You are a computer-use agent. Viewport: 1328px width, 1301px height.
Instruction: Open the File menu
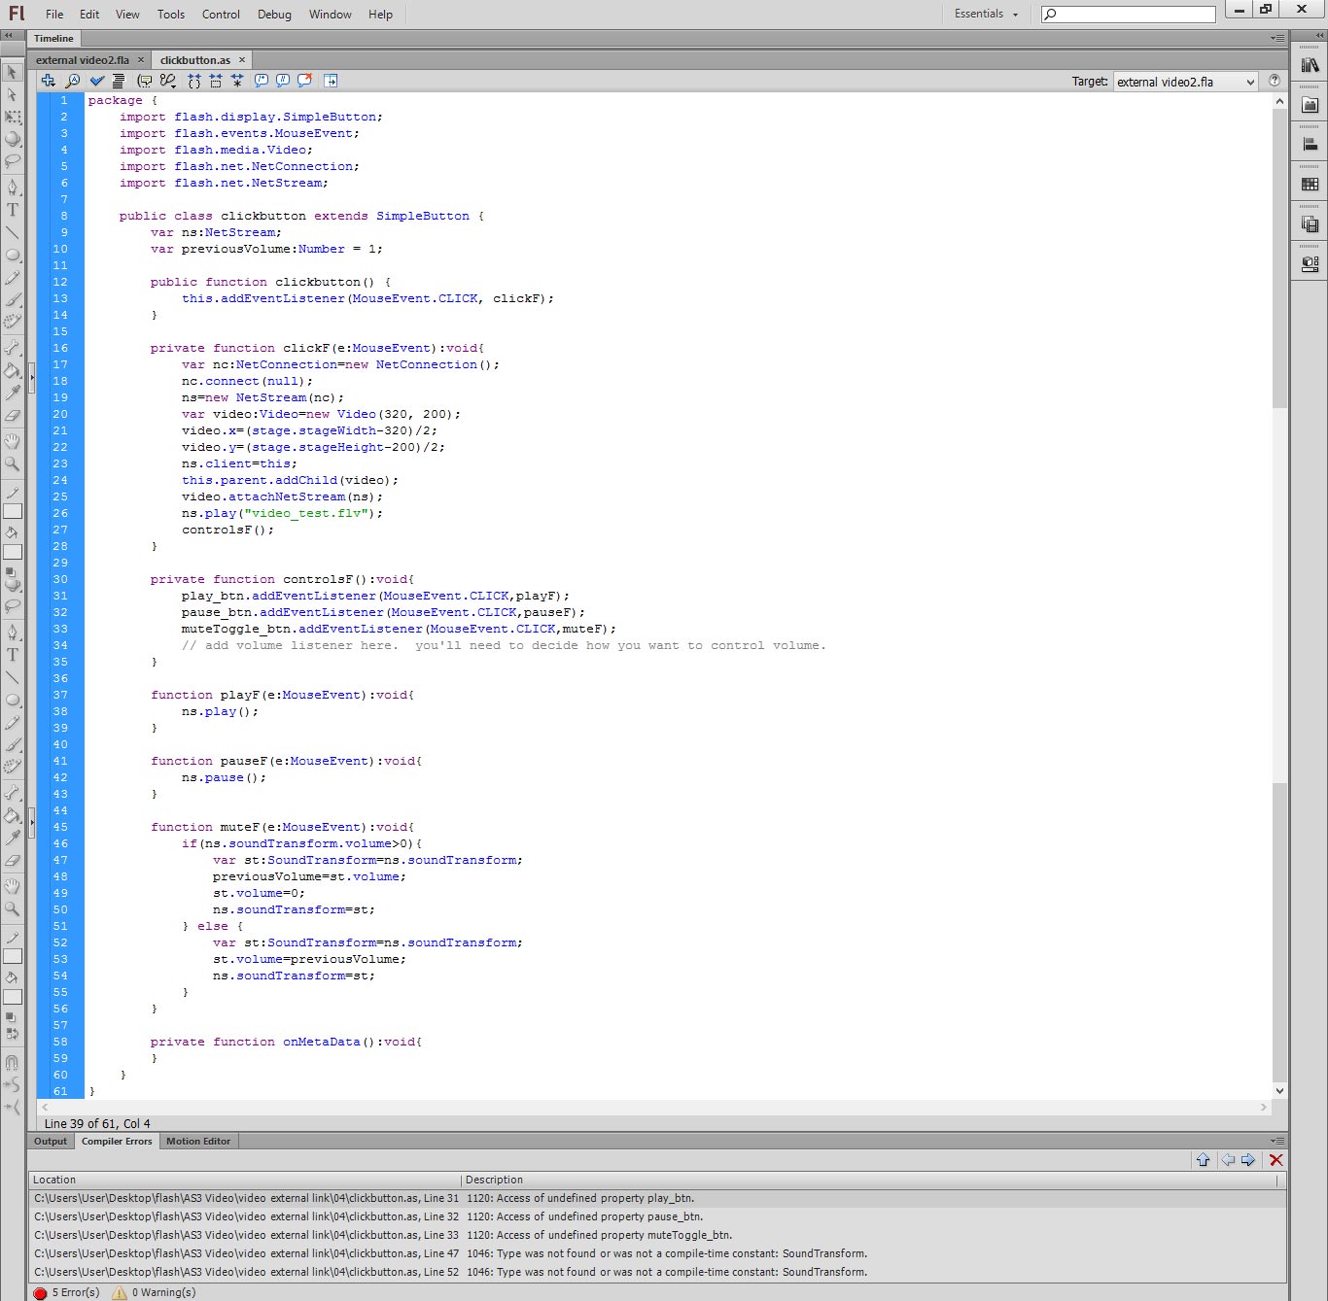[x=54, y=15]
